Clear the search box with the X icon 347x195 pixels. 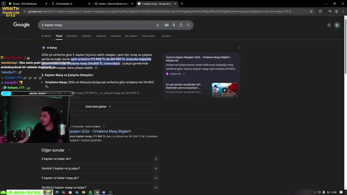coord(158,25)
